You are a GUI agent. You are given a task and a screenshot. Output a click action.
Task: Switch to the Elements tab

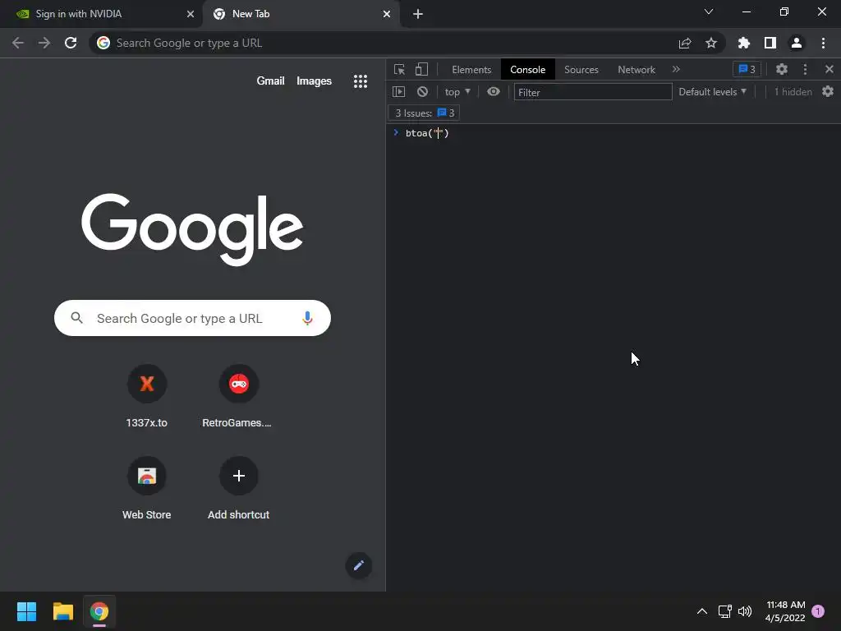[471, 70]
